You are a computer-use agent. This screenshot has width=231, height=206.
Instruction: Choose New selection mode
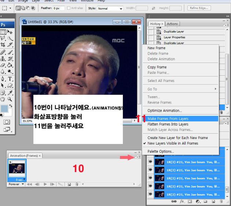[18, 8]
